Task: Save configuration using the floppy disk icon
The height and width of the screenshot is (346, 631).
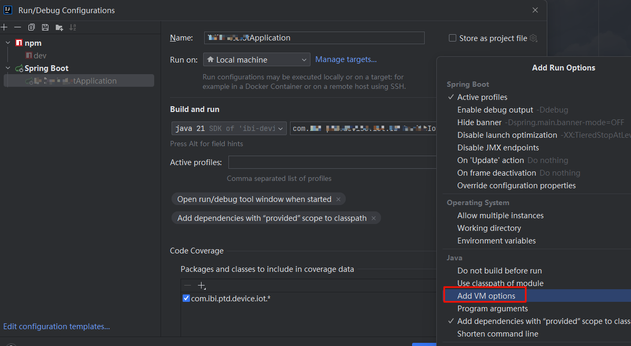Action: tap(45, 27)
